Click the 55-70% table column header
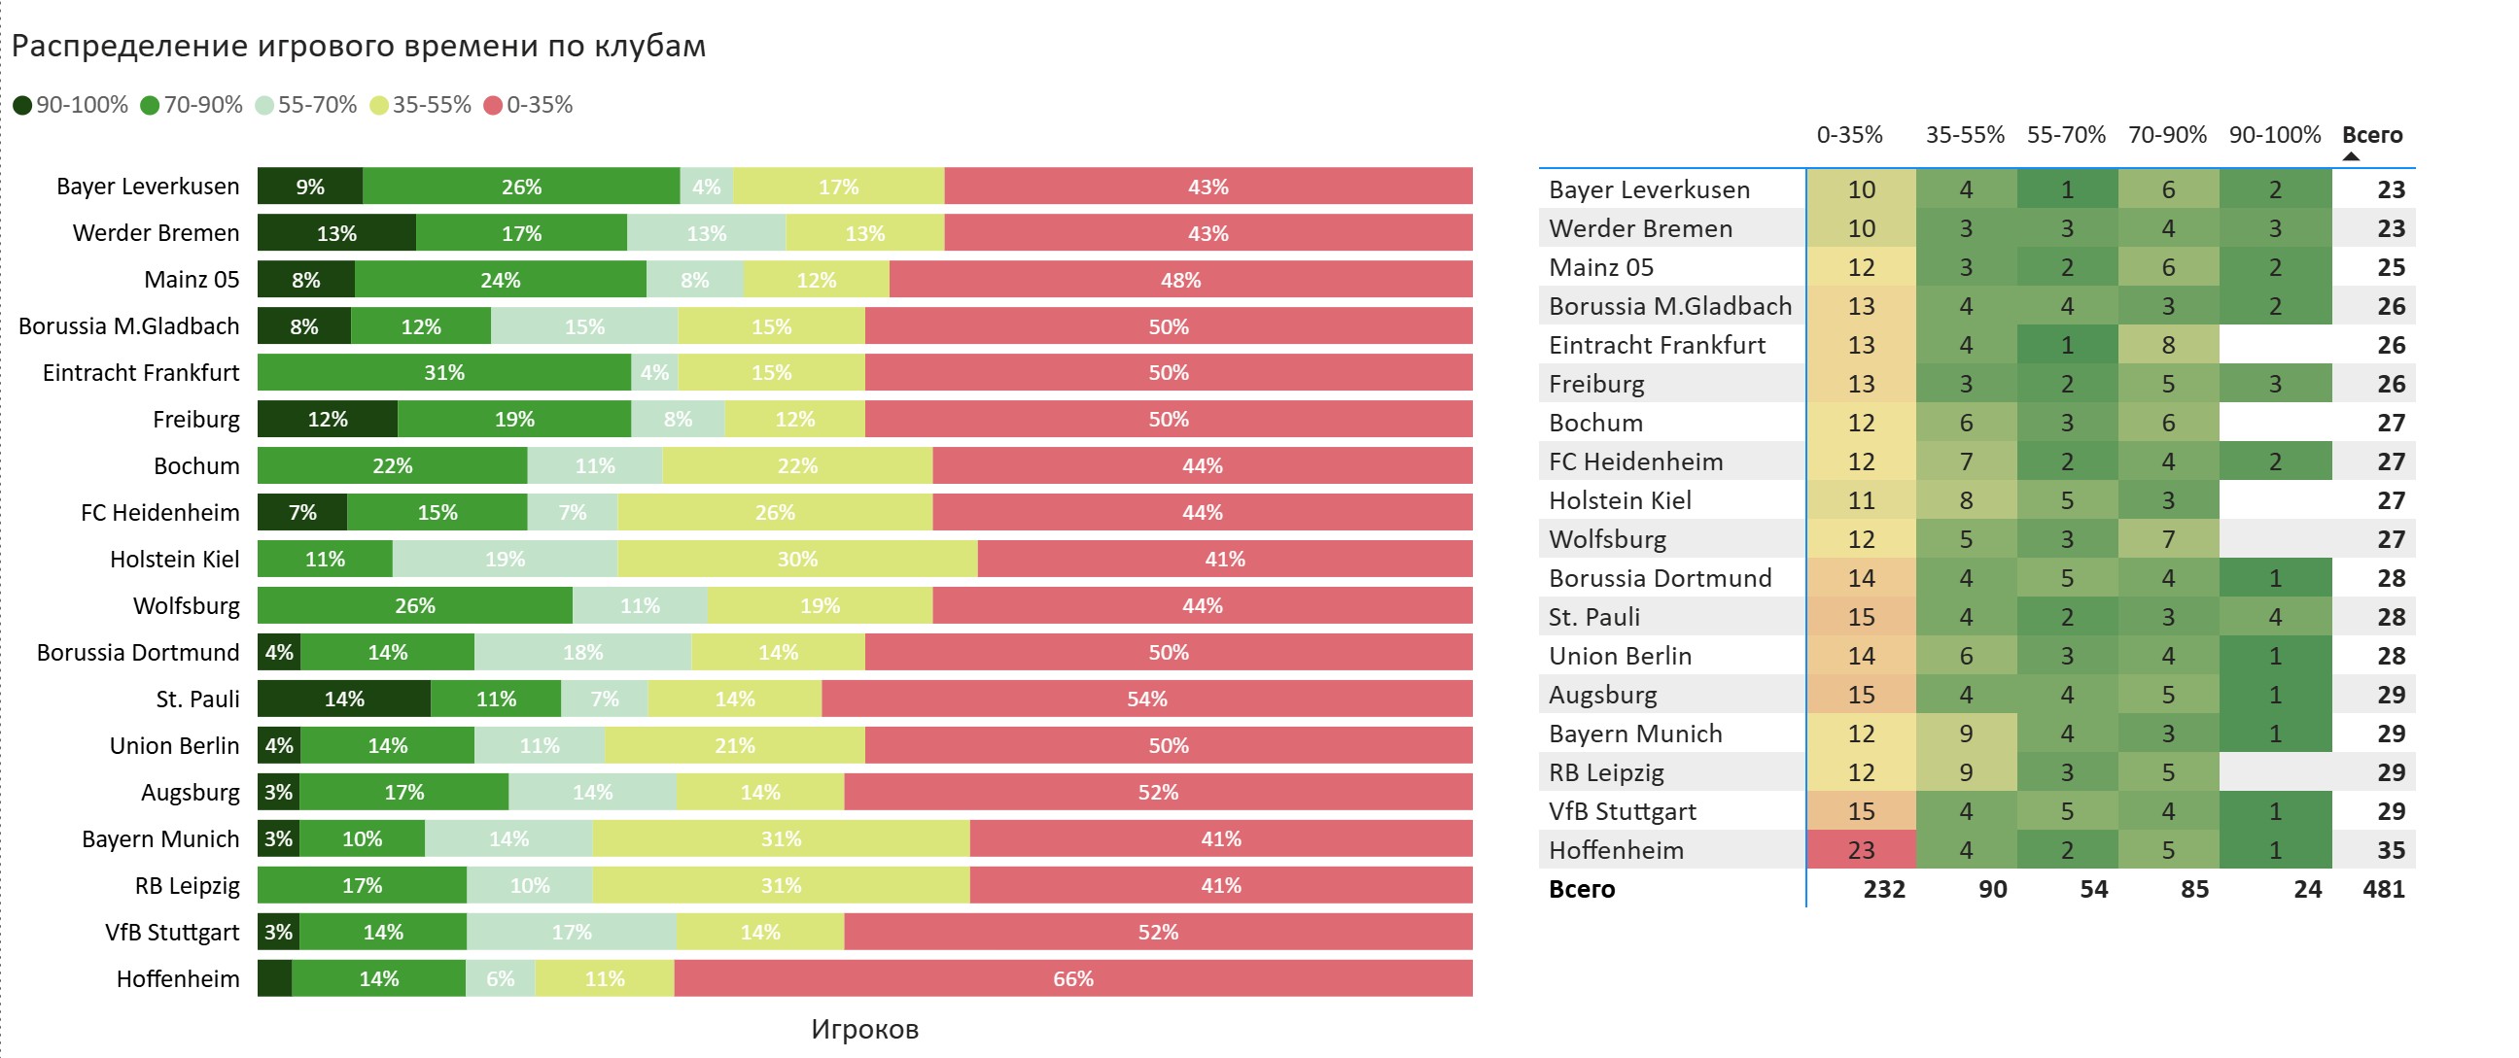Image resolution: width=2519 pixels, height=1058 pixels. tap(2066, 135)
